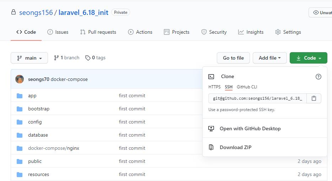Open the main branch dropdown
The height and width of the screenshot is (181, 332).
[x=29, y=58]
